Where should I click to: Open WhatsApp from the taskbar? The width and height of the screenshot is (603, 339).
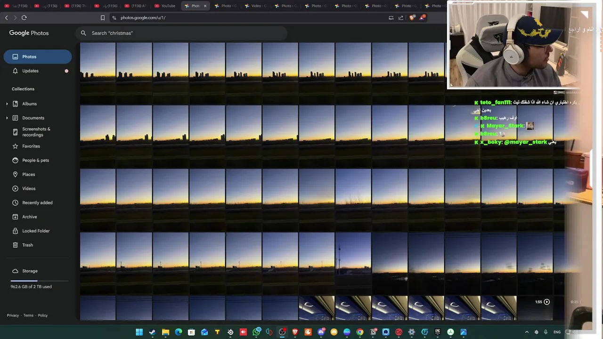[256, 332]
